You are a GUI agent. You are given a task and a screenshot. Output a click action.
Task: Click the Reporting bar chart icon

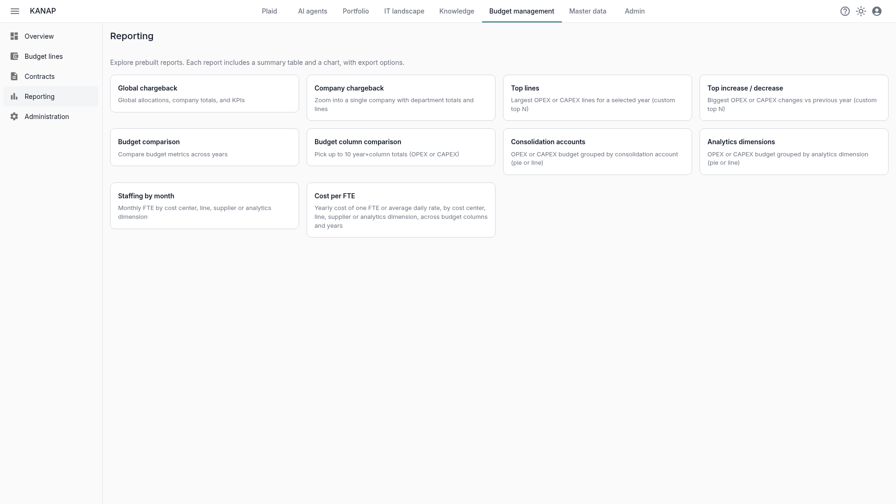point(14,96)
